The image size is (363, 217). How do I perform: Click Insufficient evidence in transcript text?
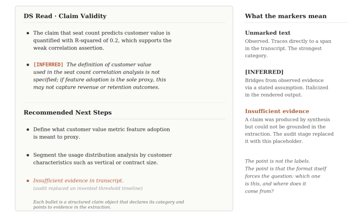click(x=78, y=181)
